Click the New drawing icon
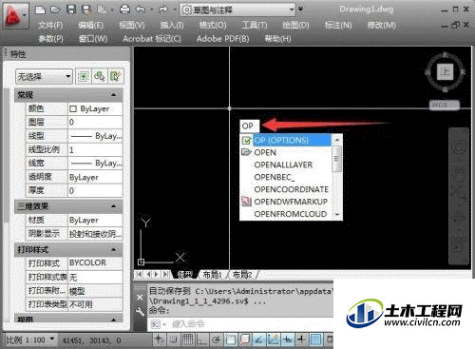 tap(40, 10)
